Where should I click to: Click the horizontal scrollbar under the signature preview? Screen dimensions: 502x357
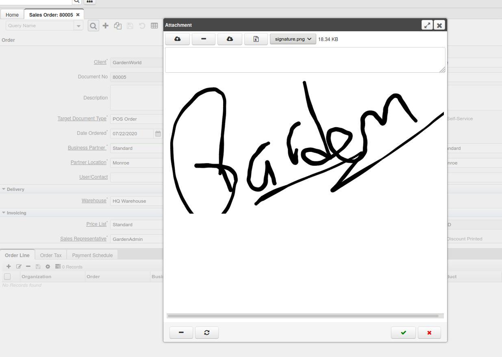point(303,316)
